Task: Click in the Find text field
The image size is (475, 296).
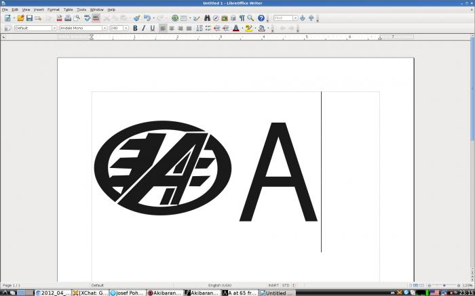Action: point(283,18)
